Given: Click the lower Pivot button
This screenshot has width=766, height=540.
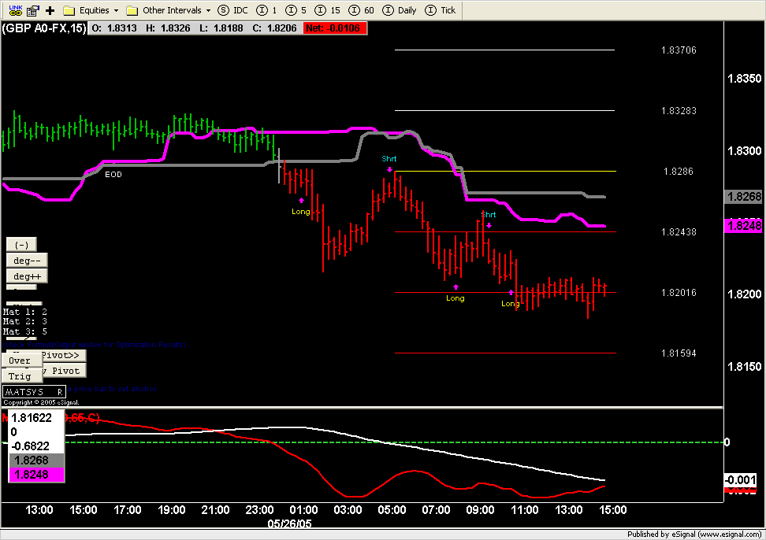Looking at the screenshot, I should [x=65, y=371].
